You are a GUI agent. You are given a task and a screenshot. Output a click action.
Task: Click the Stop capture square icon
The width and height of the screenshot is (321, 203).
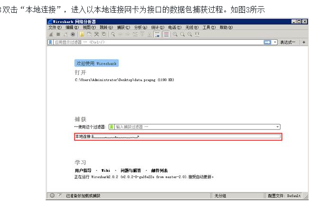58,34
